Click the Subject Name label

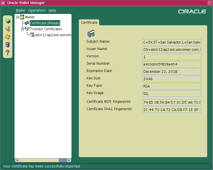pos(98,42)
